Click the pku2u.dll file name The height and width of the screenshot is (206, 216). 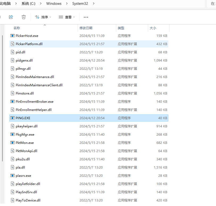(x=23, y=159)
